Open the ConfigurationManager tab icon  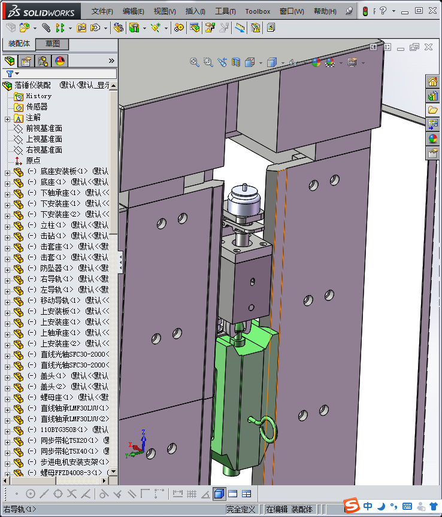[43, 61]
